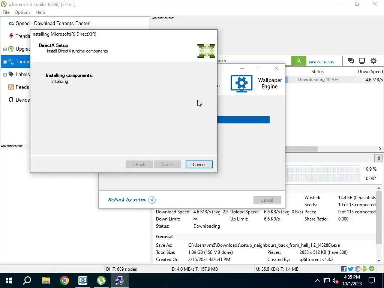Viewport: 384px width, 288px height.
Task: Click the uTorrent search input field
Action: [x=254, y=61]
